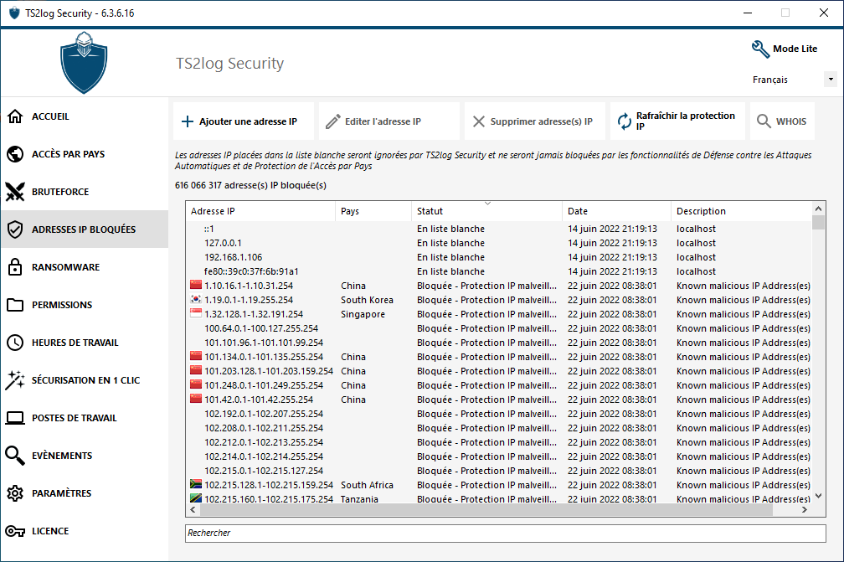This screenshot has height=562, width=844.
Task: Click the crossed swords Bruteforce icon
Action: 15,192
